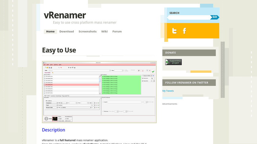The height and width of the screenshot is (144, 257).
Task: Click the Easy to Use heading
Action: (x=59, y=50)
